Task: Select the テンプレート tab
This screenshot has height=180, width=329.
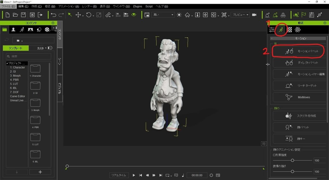Action: (x=16, y=48)
